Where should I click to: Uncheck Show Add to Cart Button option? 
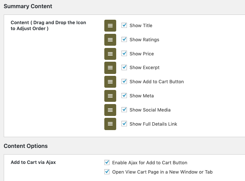click(x=124, y=81)
